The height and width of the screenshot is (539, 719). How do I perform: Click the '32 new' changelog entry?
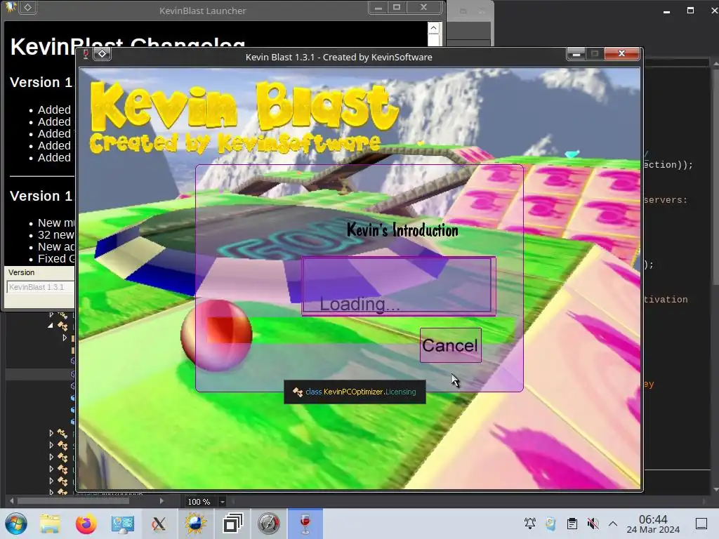click(x=55, y=234)
